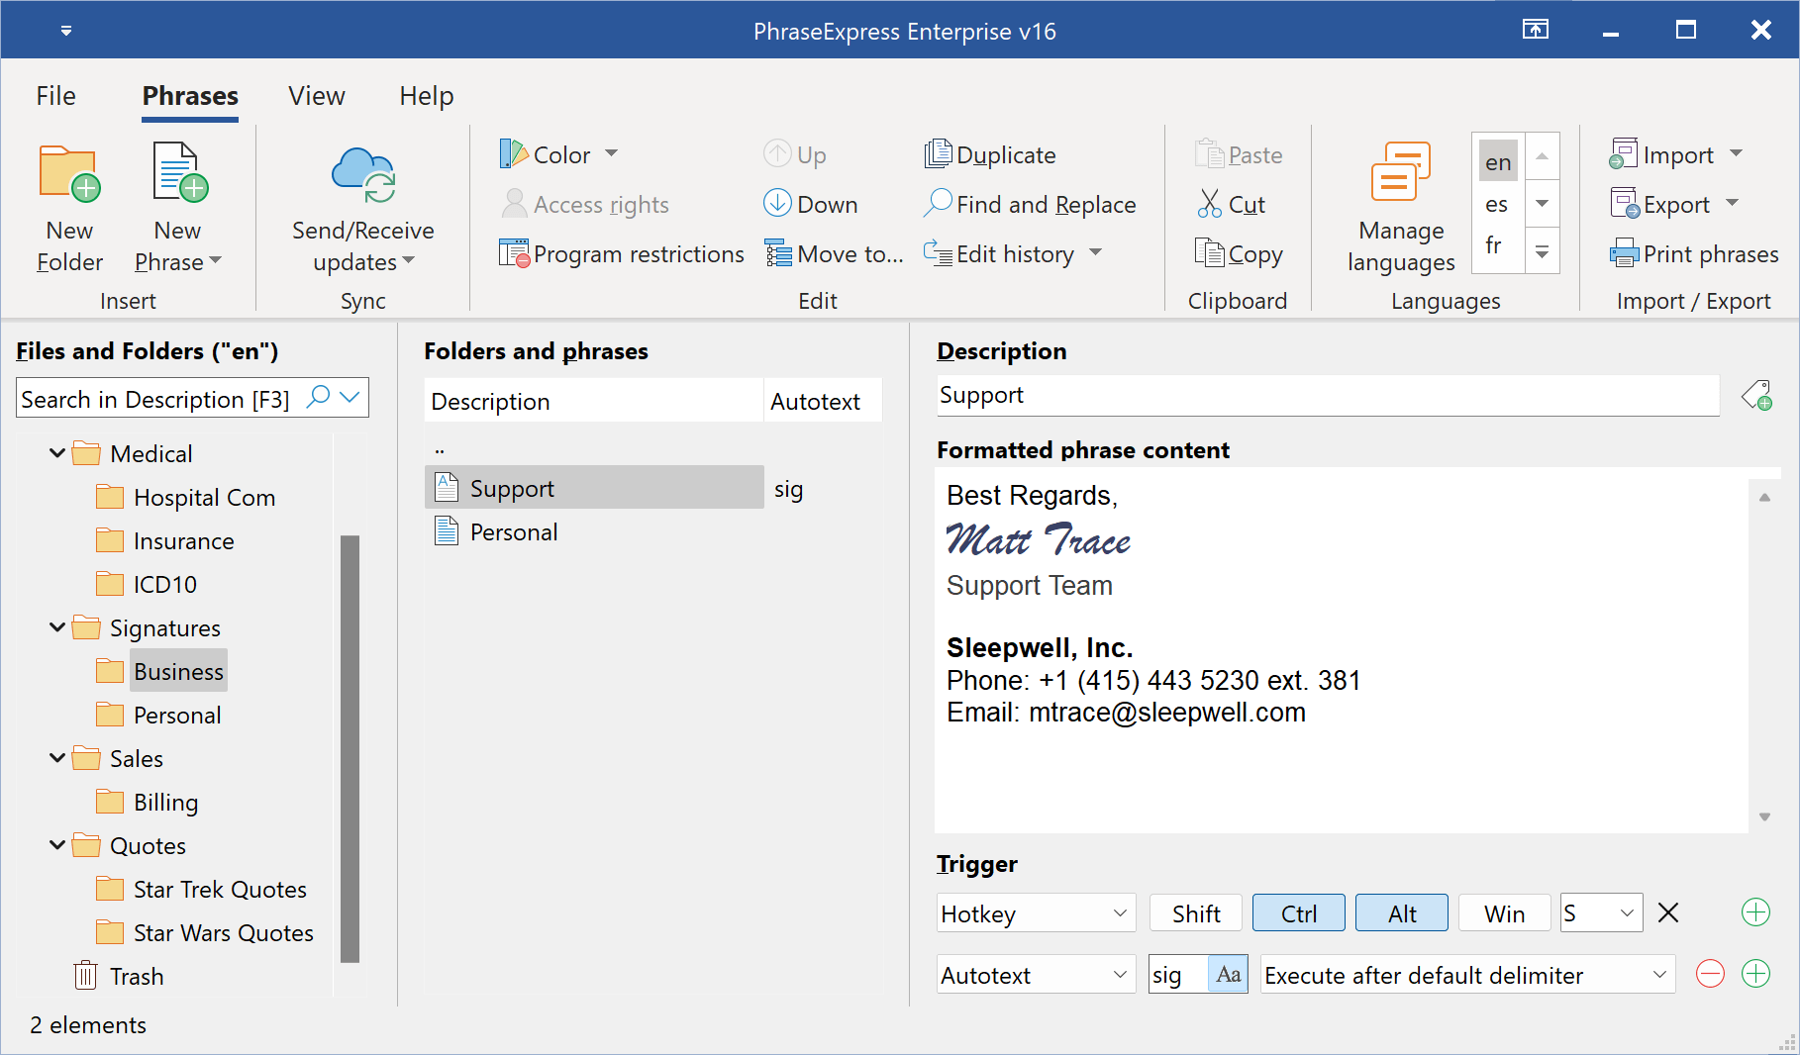Click Print phrases
The image size is (1800, 1055).
[1694, 253]
